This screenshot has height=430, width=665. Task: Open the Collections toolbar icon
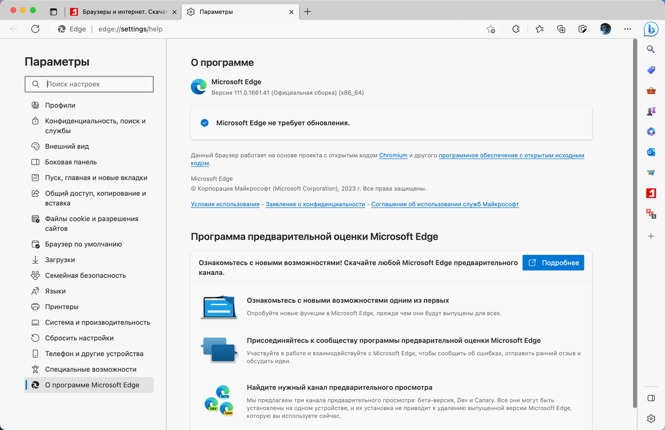[x=561, y=29]
